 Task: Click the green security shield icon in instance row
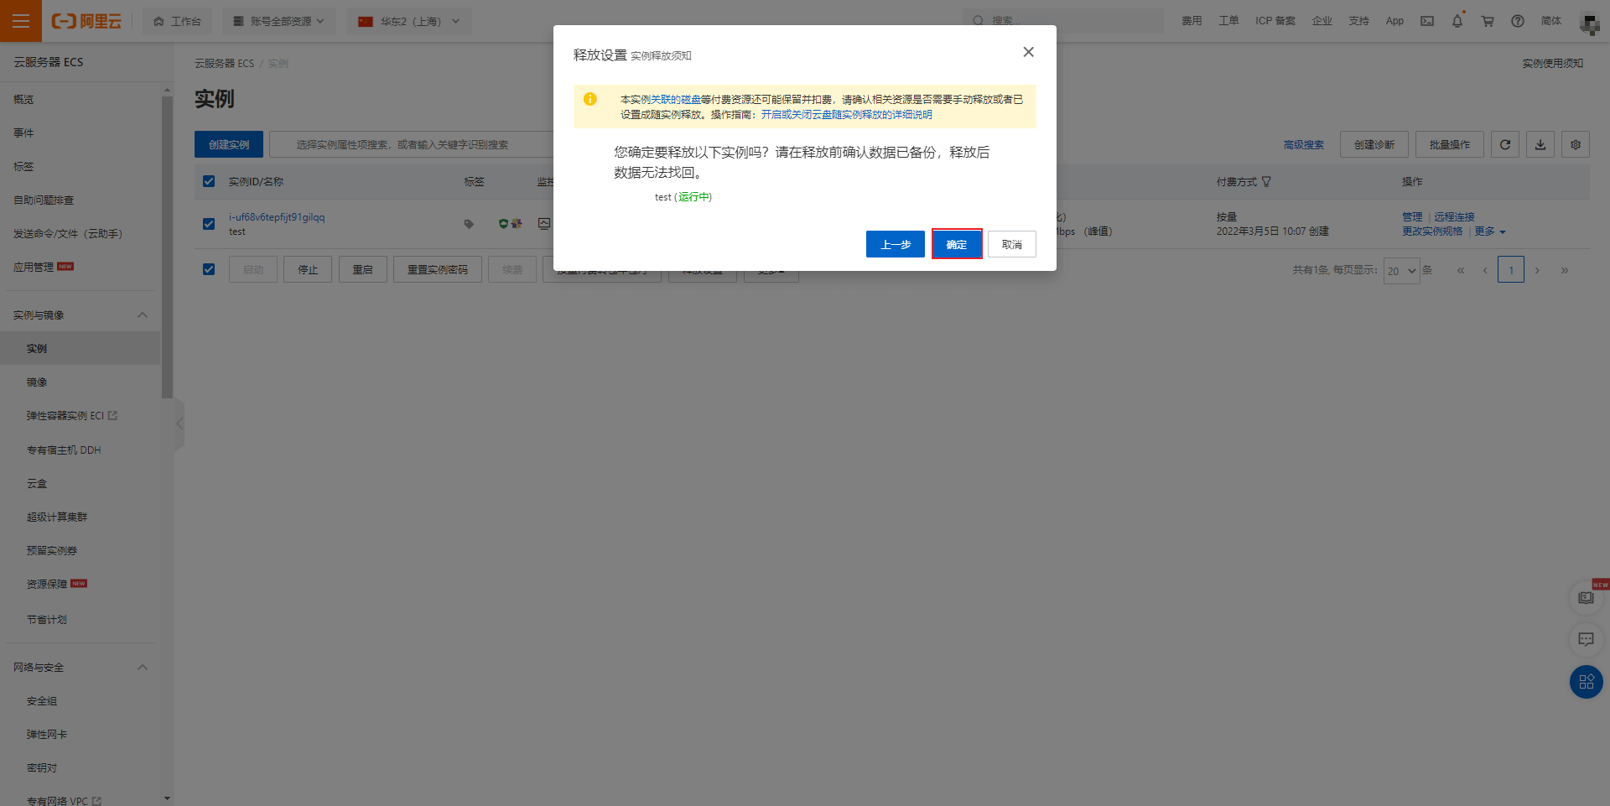pos(503,223)
